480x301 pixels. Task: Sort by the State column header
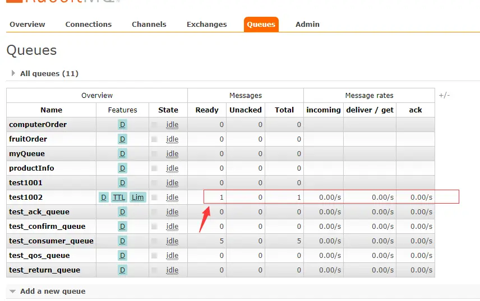168,110
